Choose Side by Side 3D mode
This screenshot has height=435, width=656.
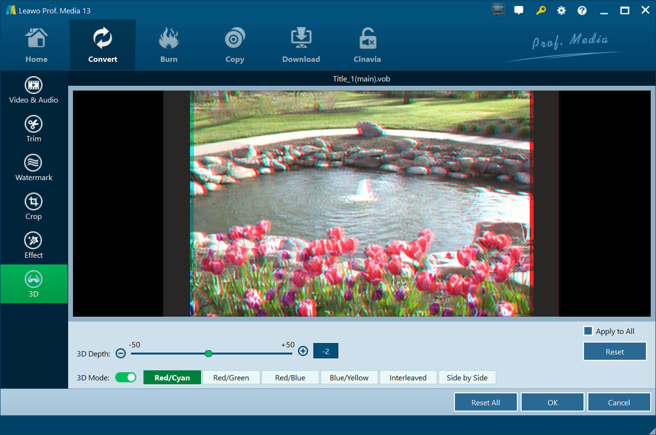point(467,378)
